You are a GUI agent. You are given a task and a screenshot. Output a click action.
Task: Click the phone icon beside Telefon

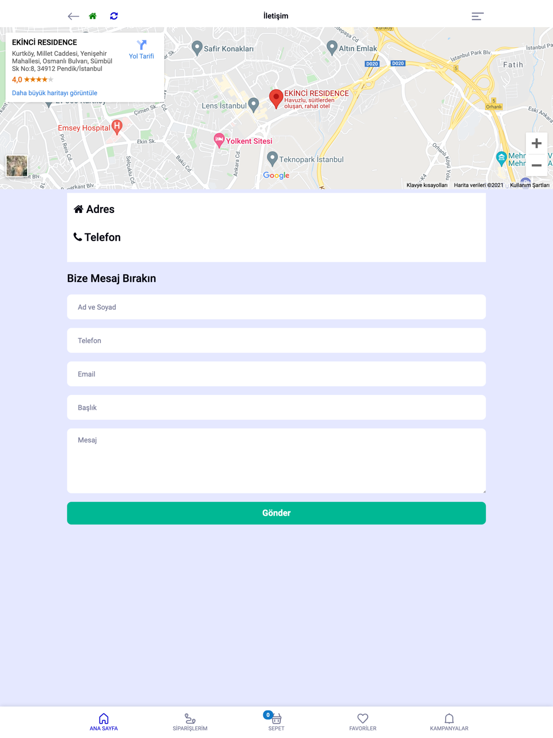(77, 237)
